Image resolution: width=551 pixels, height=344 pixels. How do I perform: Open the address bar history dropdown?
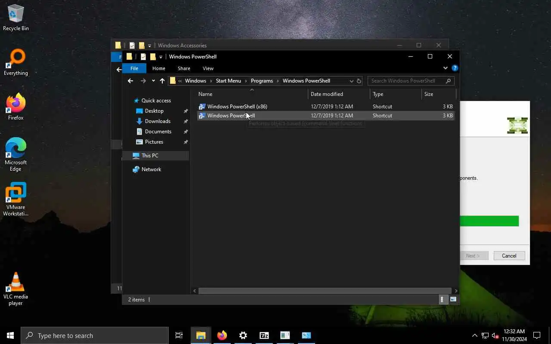coord(351,81)
